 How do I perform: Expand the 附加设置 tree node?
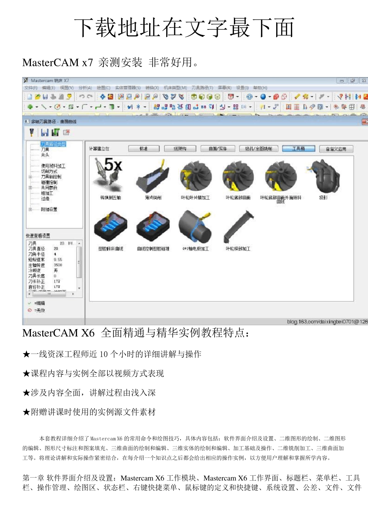[x=30, y=209]
